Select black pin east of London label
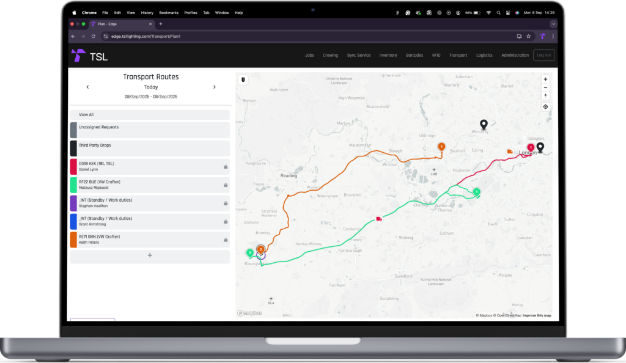Screen dimensions: 626x363 540,148
